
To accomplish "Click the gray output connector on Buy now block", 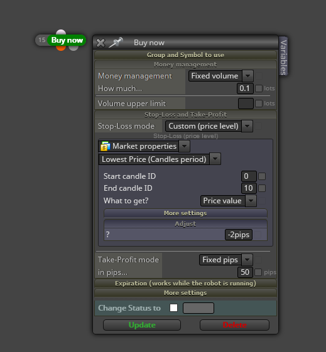I will click(73, 48).
